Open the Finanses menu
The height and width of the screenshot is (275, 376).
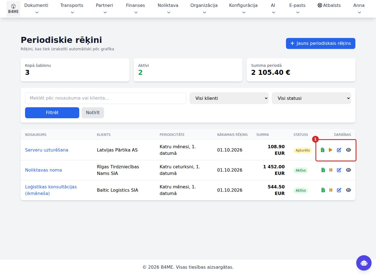pos(135,9)
